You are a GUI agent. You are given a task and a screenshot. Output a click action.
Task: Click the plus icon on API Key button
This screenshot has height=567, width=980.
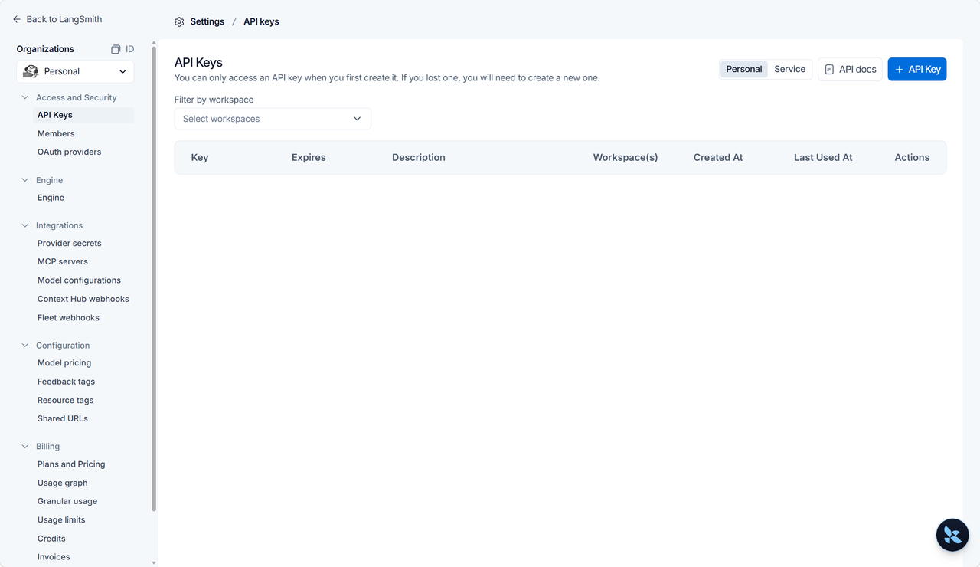[x=900, y=69]
